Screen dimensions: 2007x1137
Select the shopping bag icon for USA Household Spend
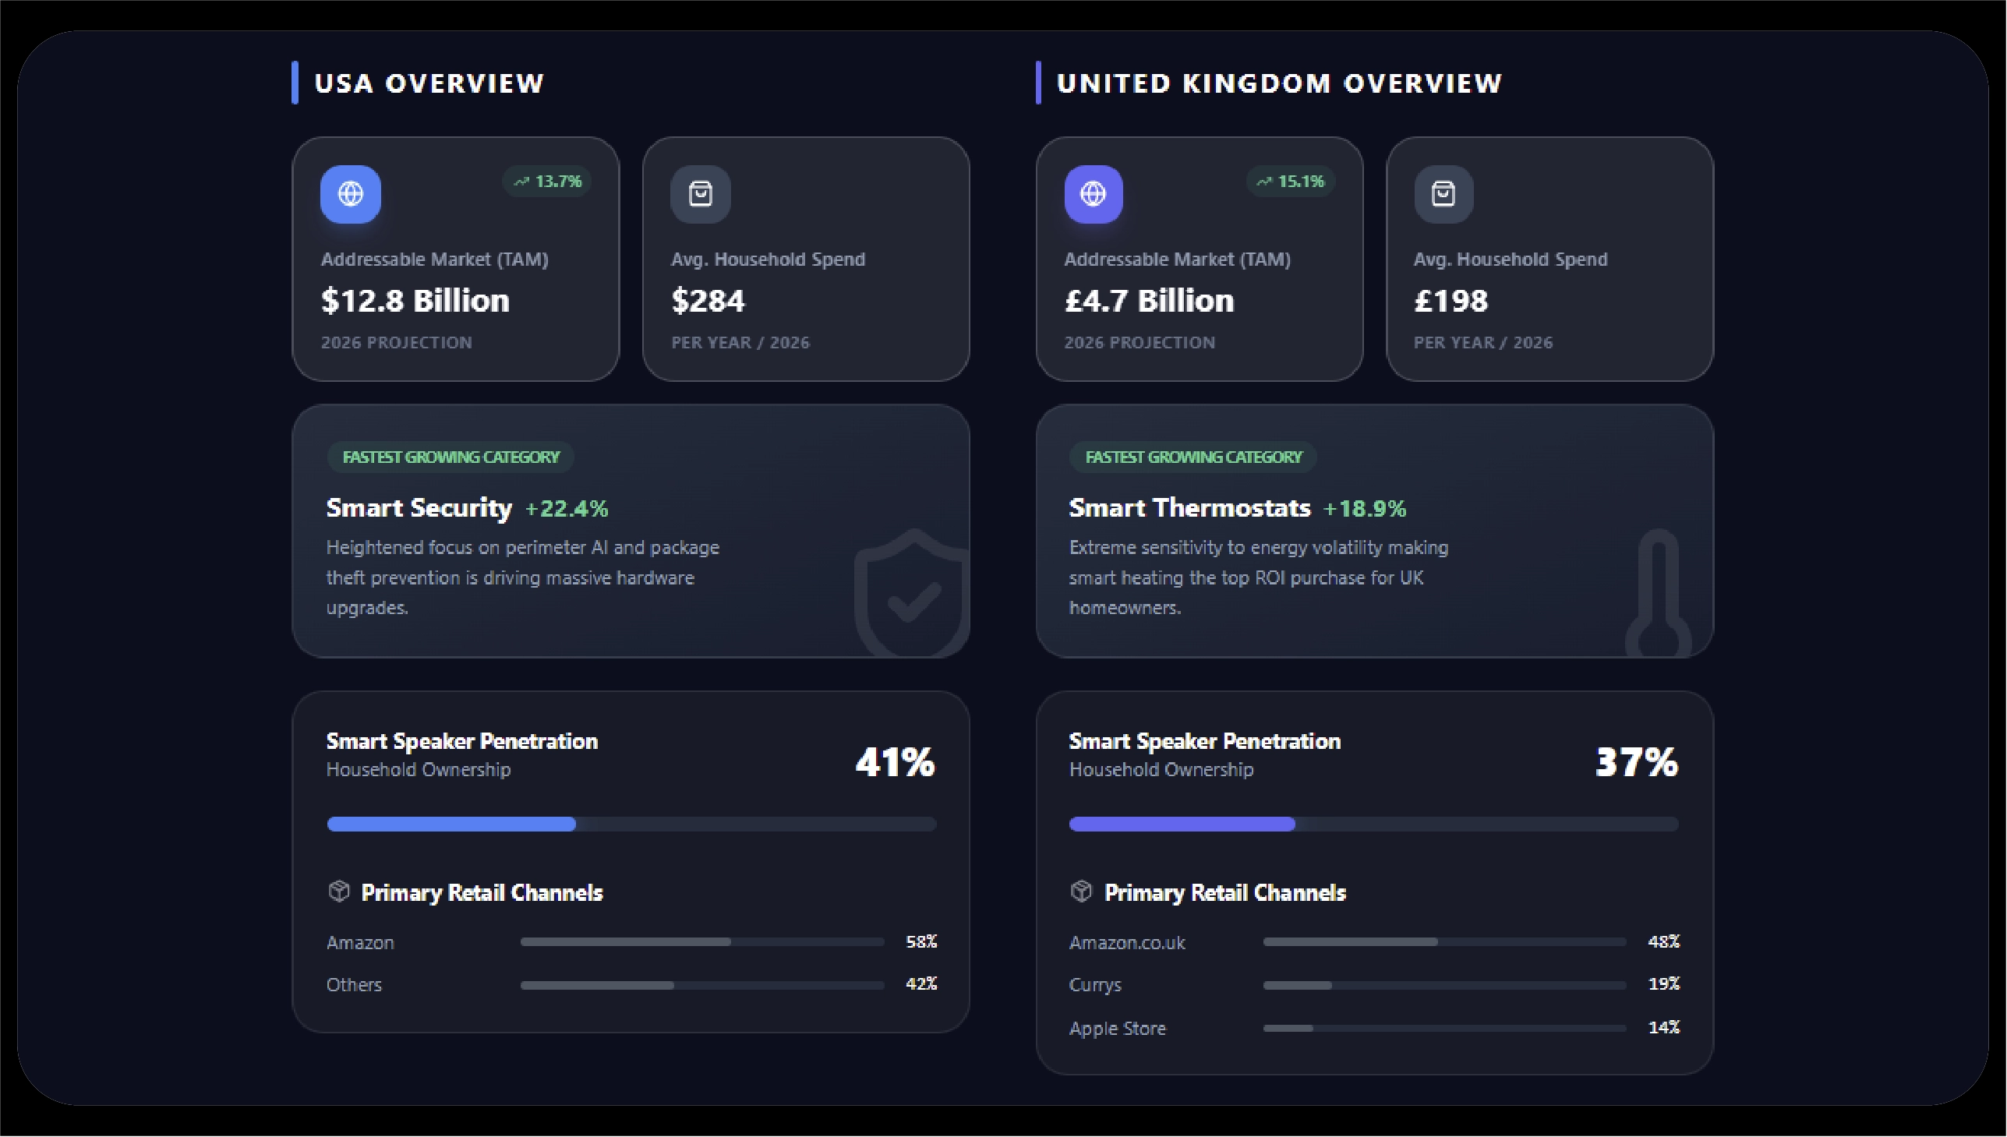coord(700,194)
